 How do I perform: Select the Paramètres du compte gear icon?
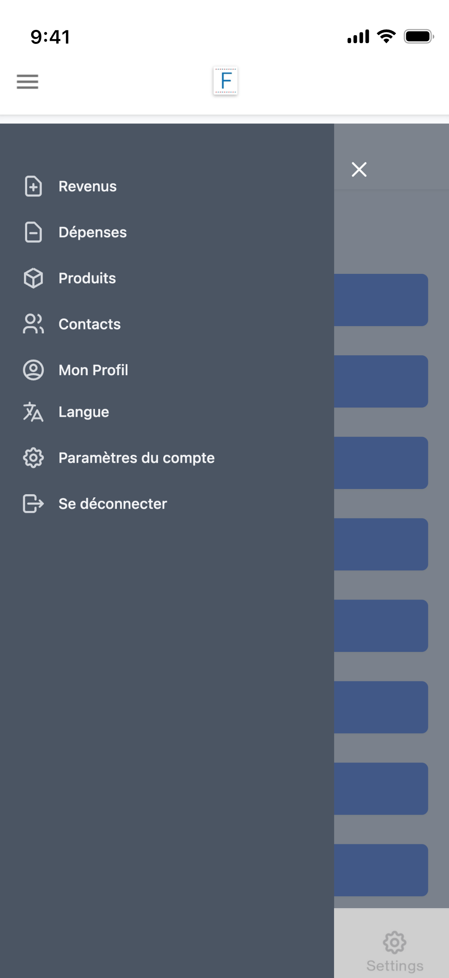pos(33,458)
